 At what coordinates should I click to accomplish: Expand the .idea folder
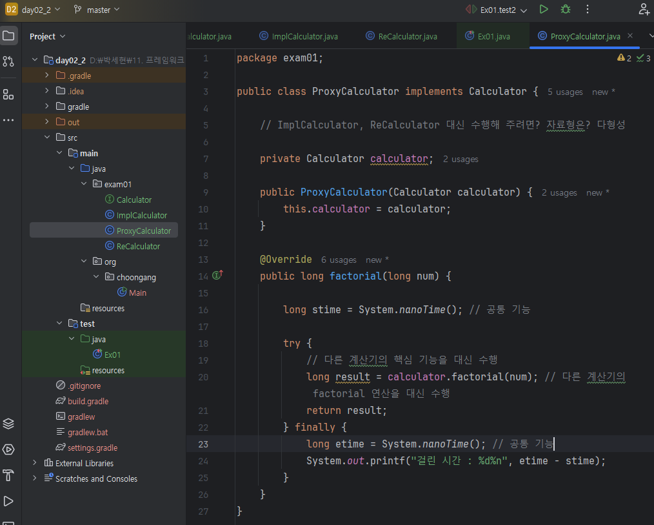47,90
